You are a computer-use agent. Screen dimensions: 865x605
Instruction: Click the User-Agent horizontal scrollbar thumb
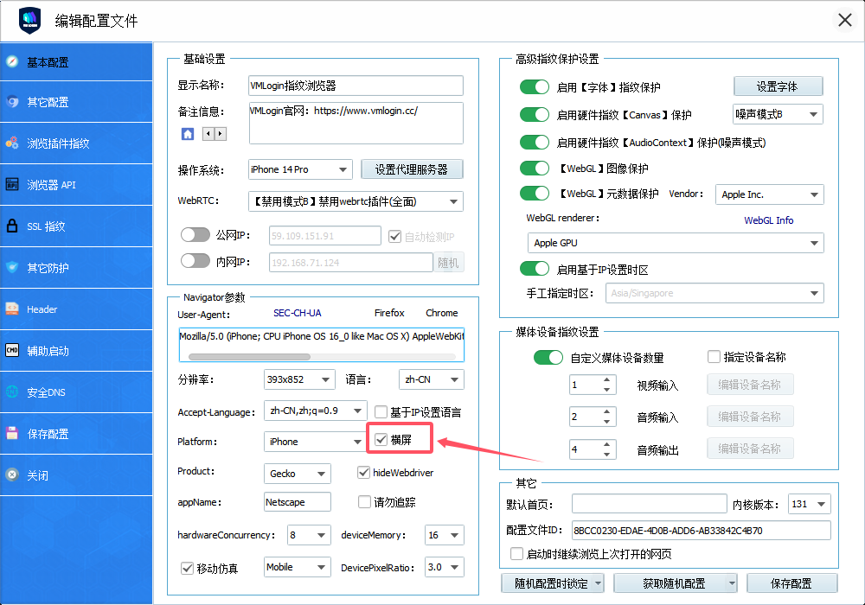click(249, 356)
